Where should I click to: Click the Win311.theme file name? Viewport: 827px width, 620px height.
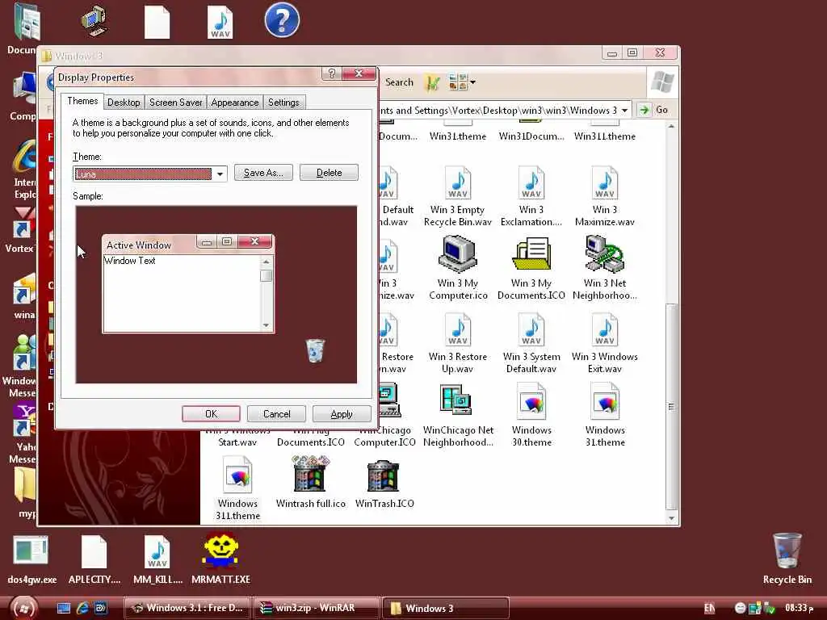(x=605, y=136)
